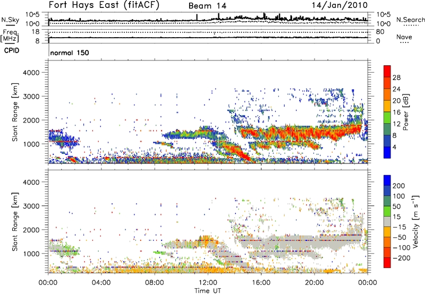
Task: Pick the gray -15 to 15 velocity segment
Action: (387, 221)
